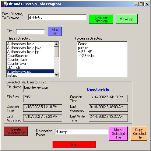Image resolution: width=151 pixels, height=151 pixels.
Task: Click the blue Filter List button
Action: [55, 31]
